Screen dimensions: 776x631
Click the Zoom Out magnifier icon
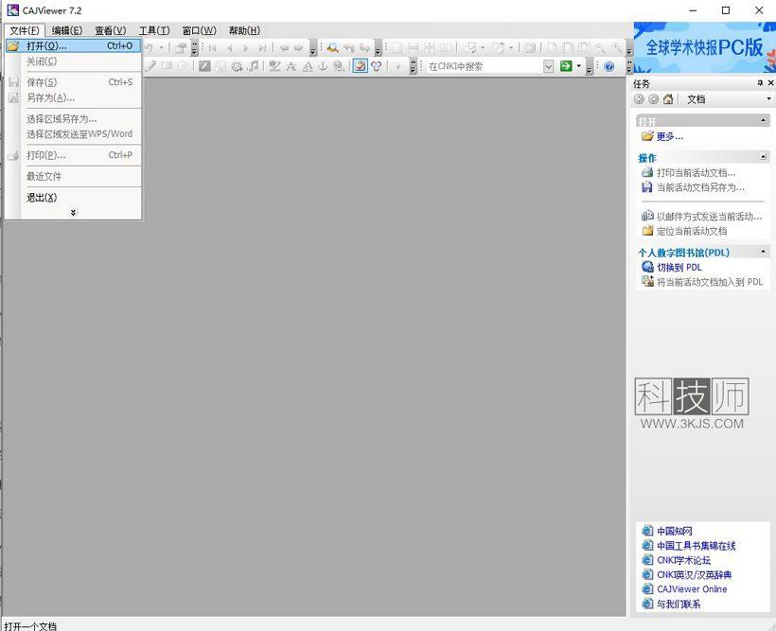(600, 48)
